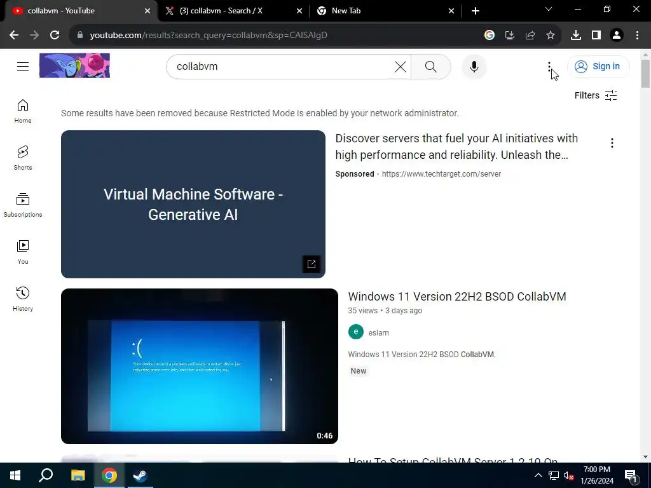
Task: Show hidden tray icons
Action: [x=538, y=475]
